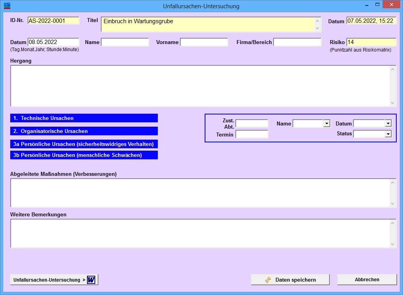Image resolution: width=403 pixels, height=295 pixels.
Task: Expand the Datum dropdown in blue box
Action: 388,124
